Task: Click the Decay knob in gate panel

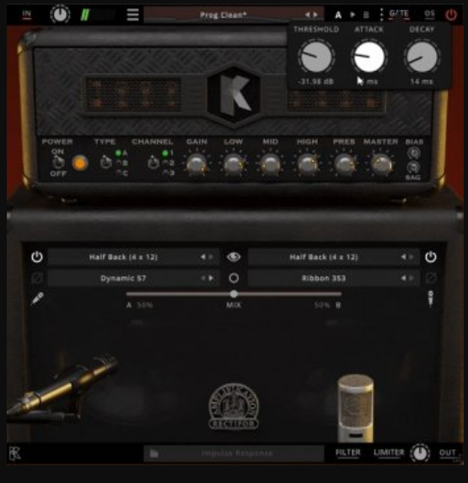Action: tap(422, 57)
